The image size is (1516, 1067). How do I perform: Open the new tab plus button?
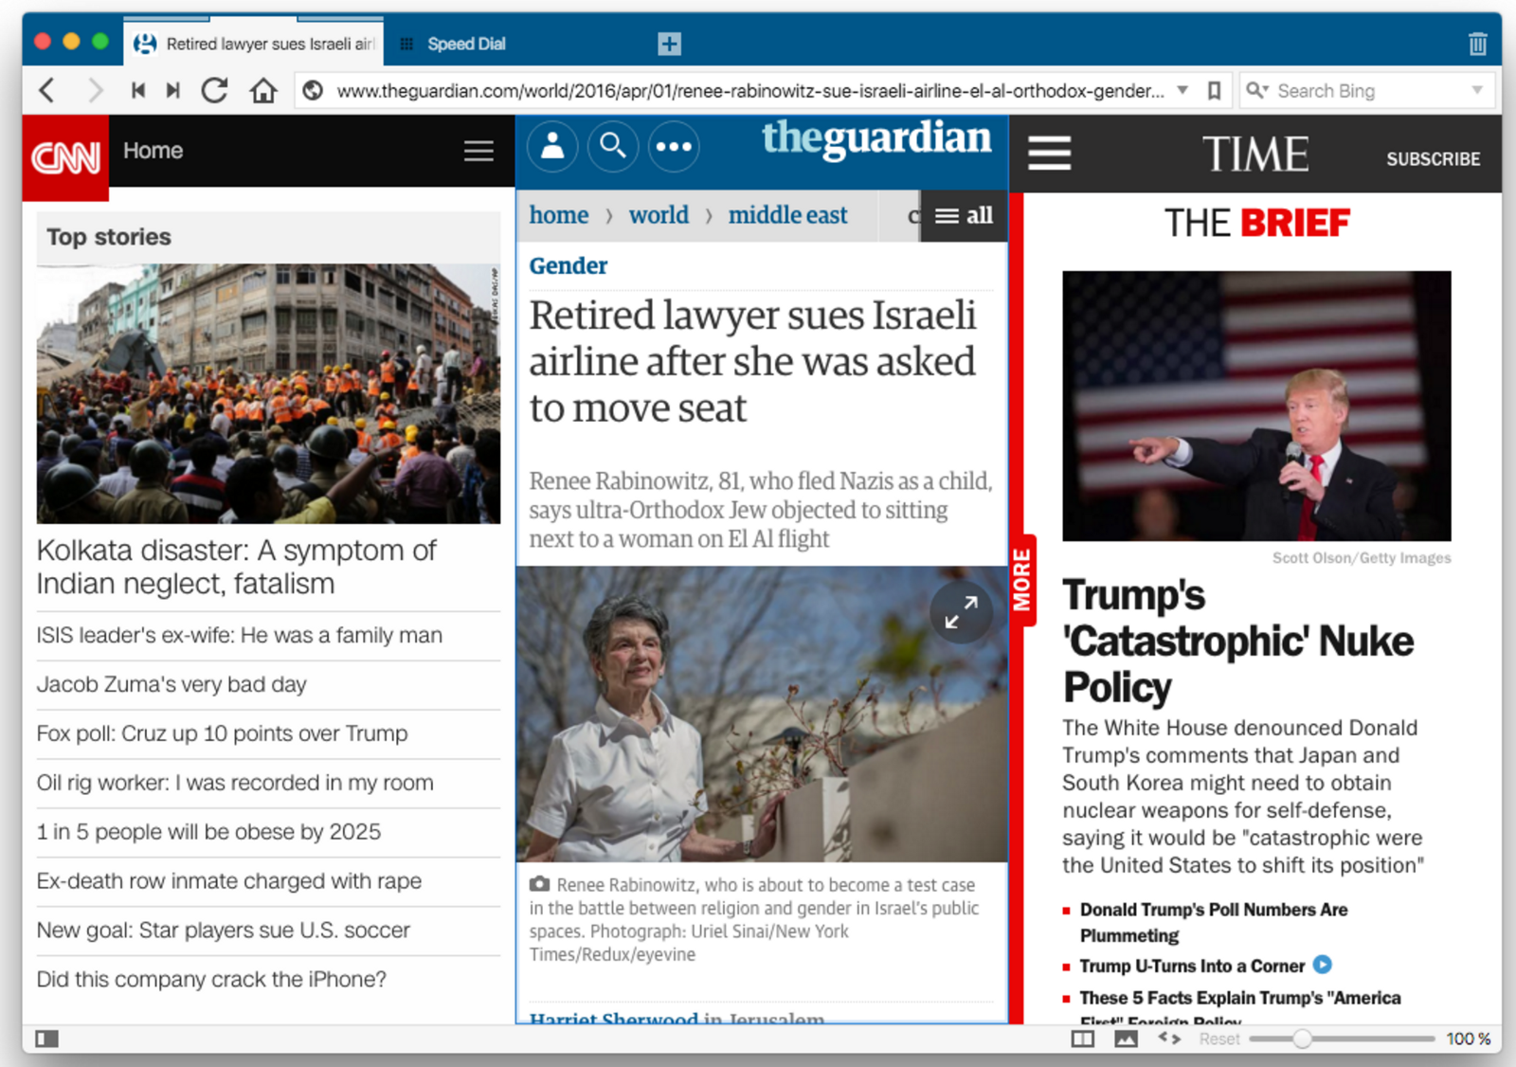click(669, 44)
